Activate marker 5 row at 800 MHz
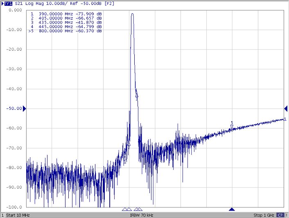This screenshot has height=218, width=289. pos(65,31)
